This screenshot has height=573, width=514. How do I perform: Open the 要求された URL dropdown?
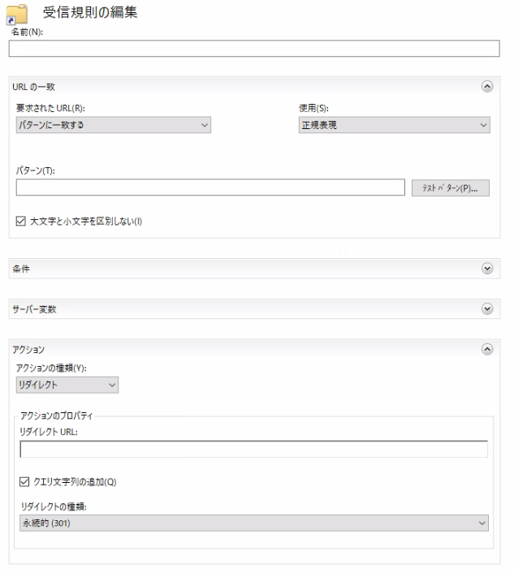(x=114, y=125)
